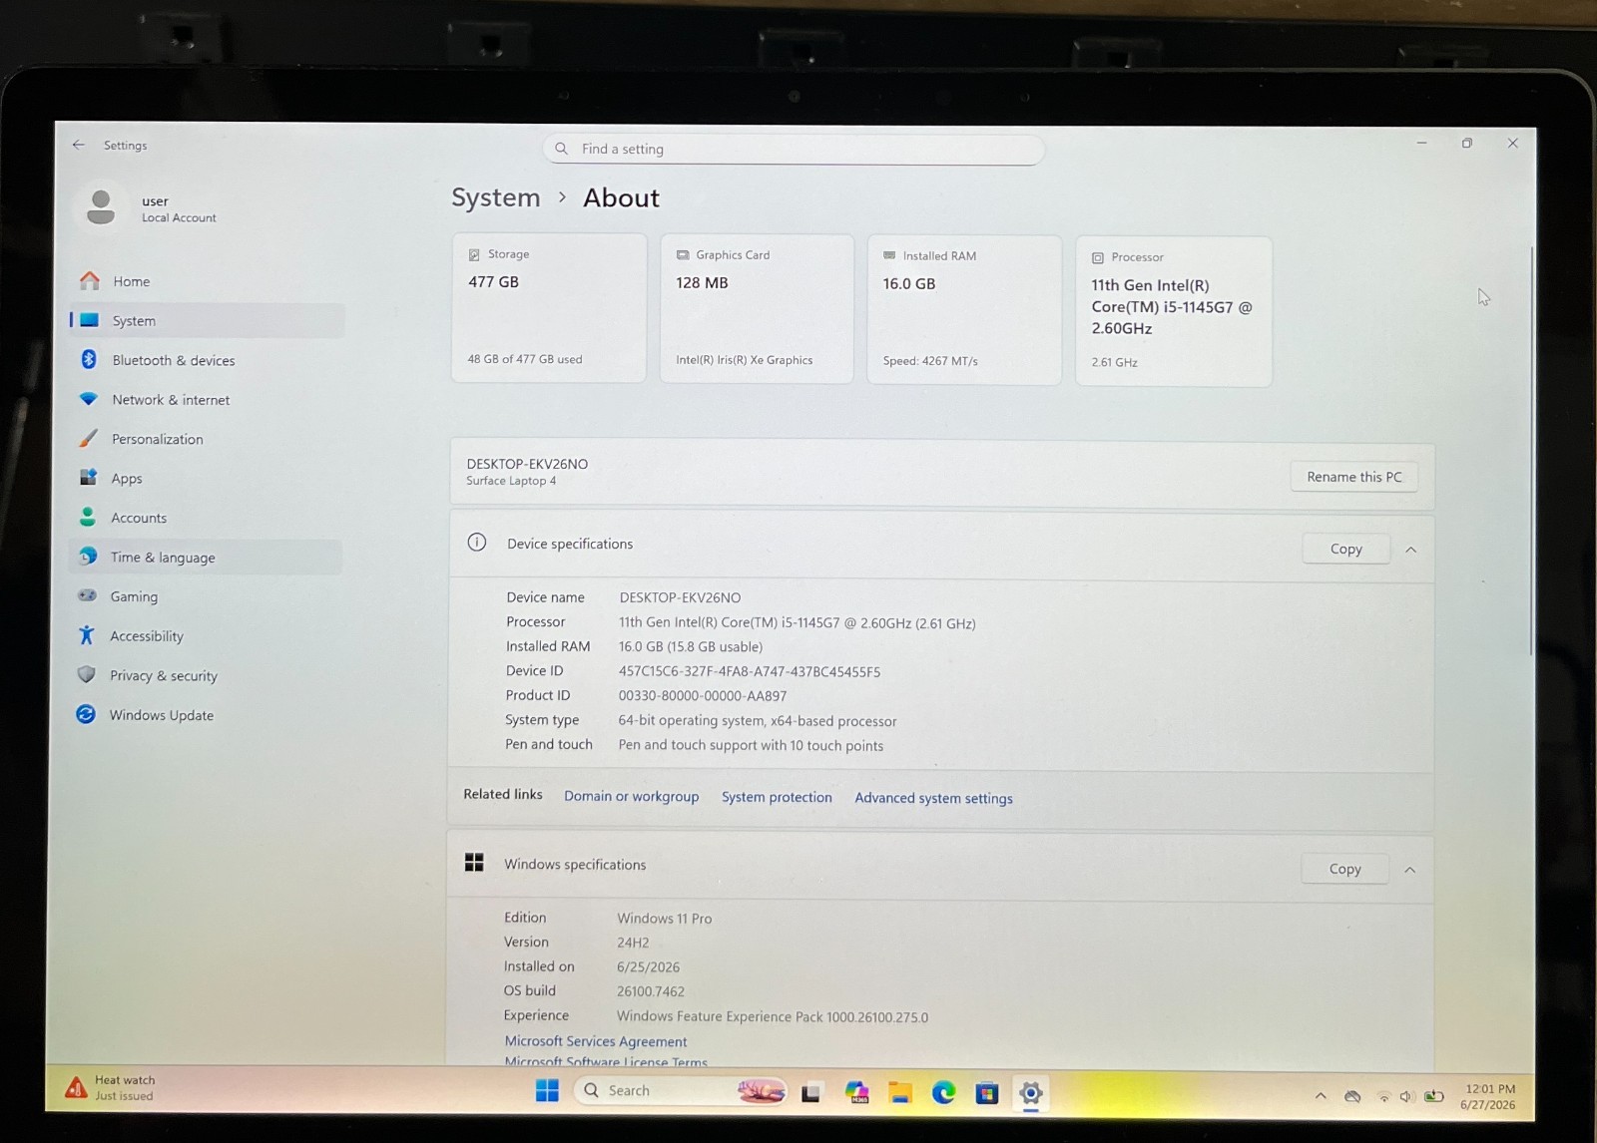Open the Storage 477 GB card
Viewport: 1597px width, 1143px height.
[x=549, y=307]
